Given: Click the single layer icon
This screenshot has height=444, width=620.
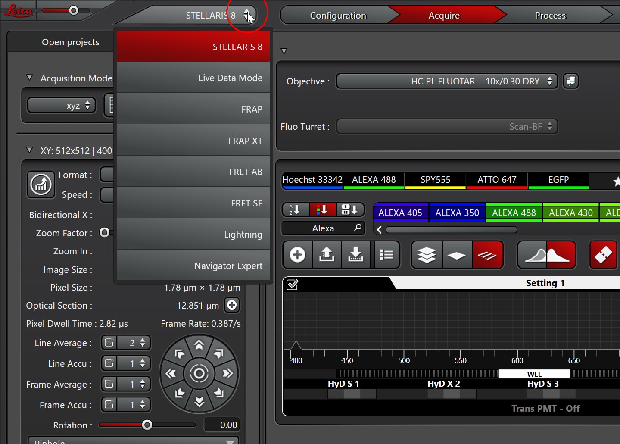Looking at the screenshot, I should pos(457,255).
